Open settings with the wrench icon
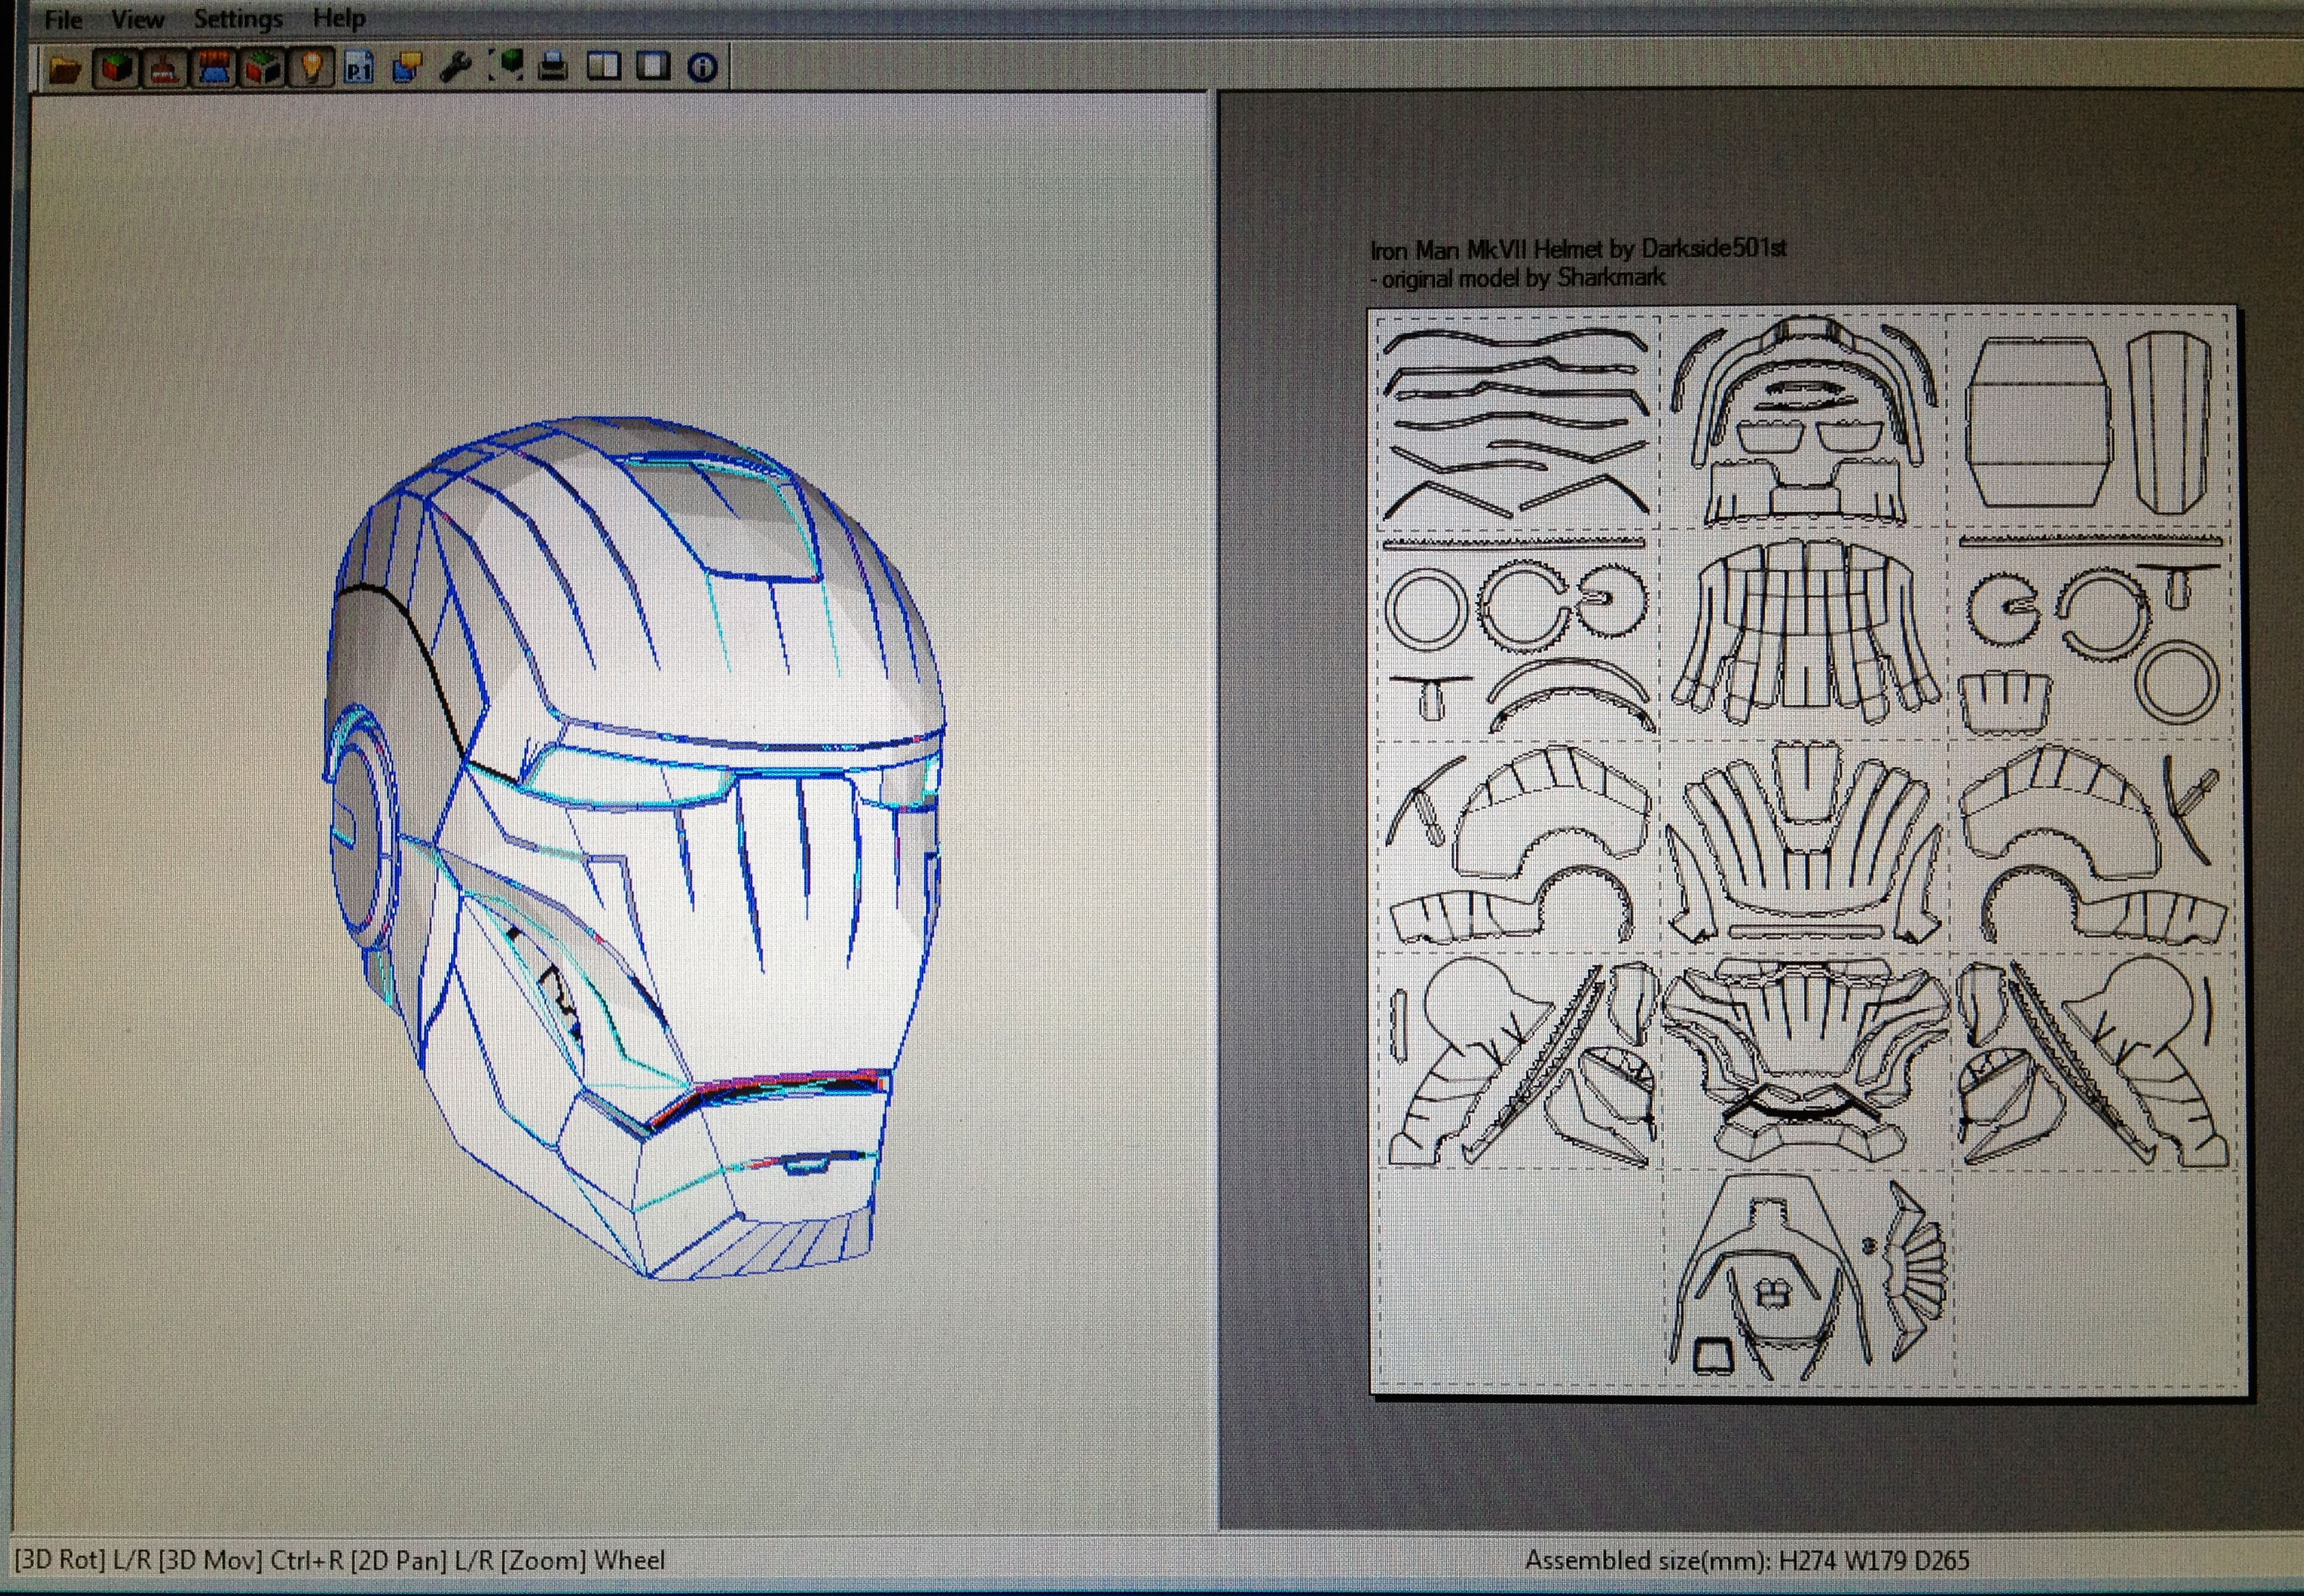This screenshot has height=1596, width=2304. [x=456, y=68]
